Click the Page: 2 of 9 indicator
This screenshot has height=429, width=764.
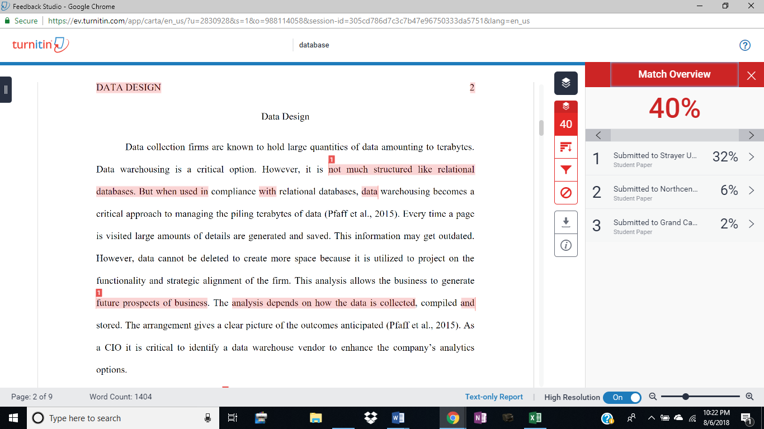click(x=32, y=397)
